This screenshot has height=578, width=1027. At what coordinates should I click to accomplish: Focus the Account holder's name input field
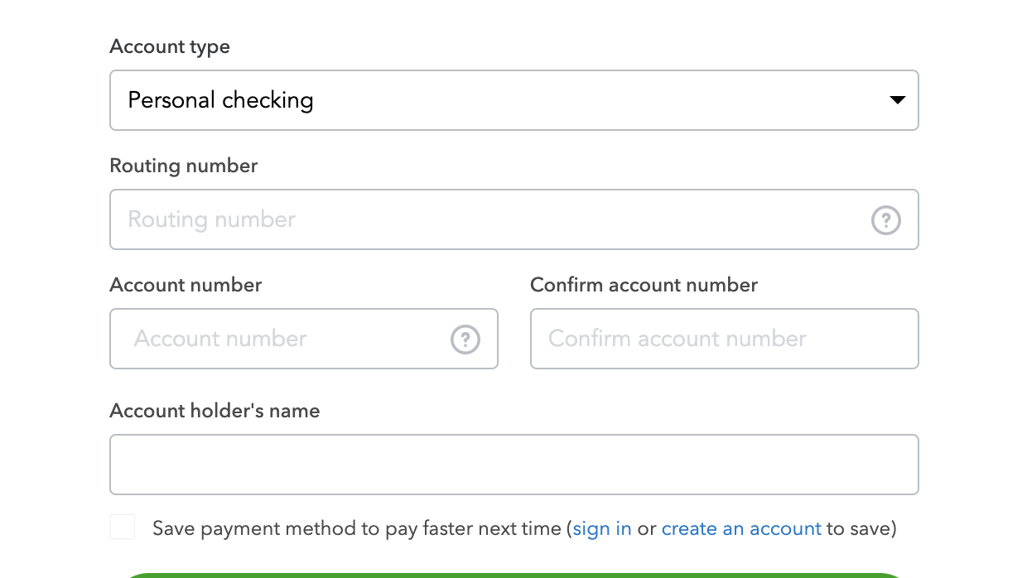pos(513,465)
